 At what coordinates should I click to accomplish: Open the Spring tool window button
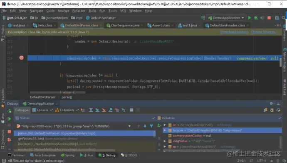[x=67, y=155]
